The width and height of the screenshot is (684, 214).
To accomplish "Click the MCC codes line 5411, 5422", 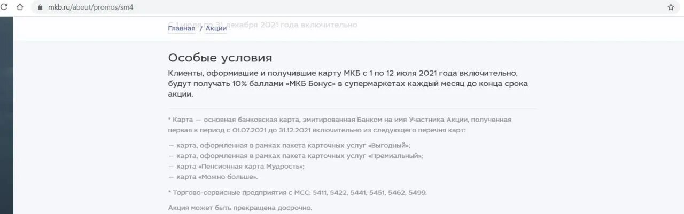I will click(x=298, y=192).
